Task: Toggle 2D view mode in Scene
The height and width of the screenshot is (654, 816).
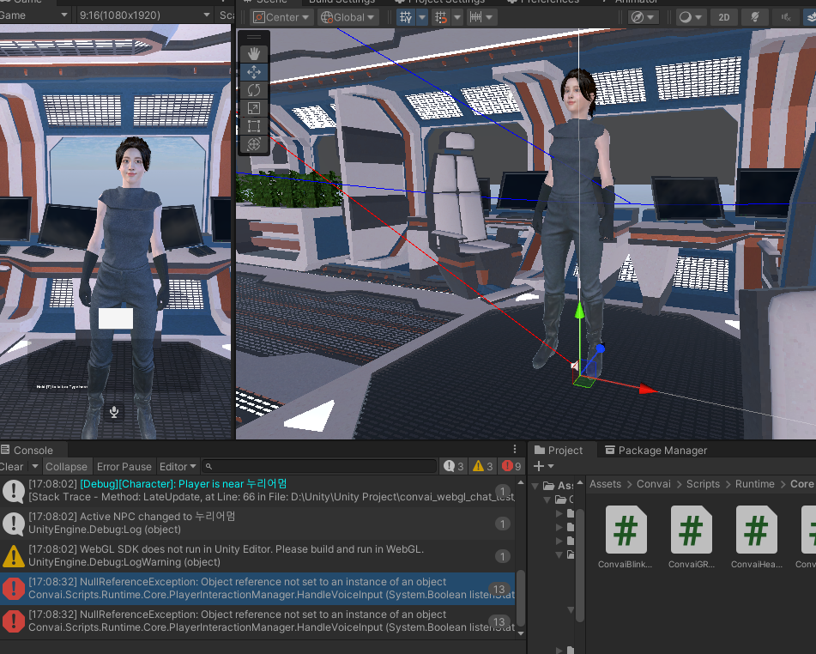Action: (x=724, y=17)
